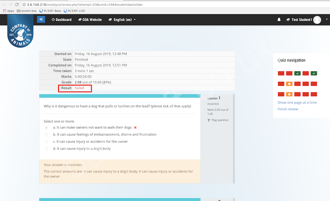Open notifications bell

coord(279,19)
